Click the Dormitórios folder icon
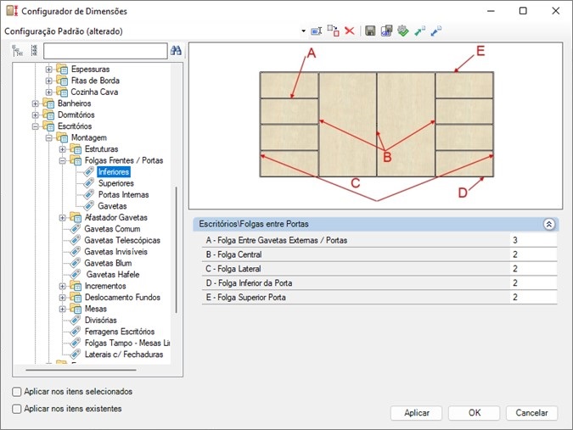Image resolution: width=573 pixels, height=430 pixels. pyautogui.click(x=48, y=114)
